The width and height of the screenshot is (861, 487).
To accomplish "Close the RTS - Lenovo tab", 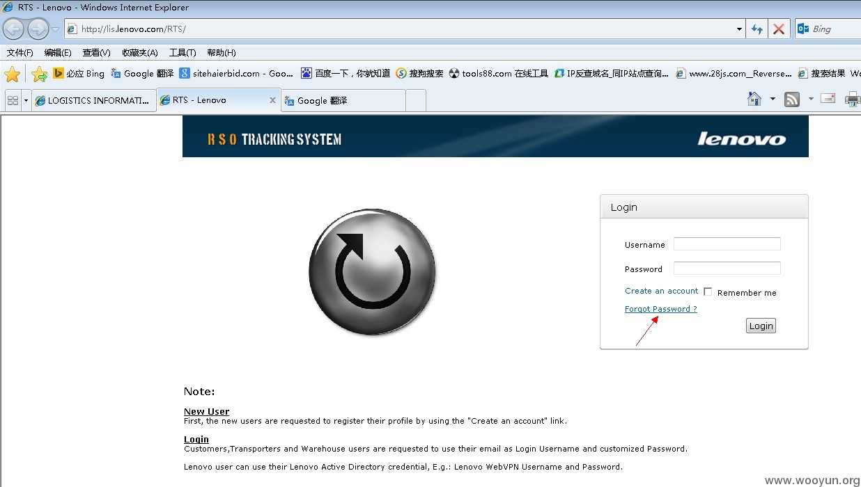I will coord(272,100).
